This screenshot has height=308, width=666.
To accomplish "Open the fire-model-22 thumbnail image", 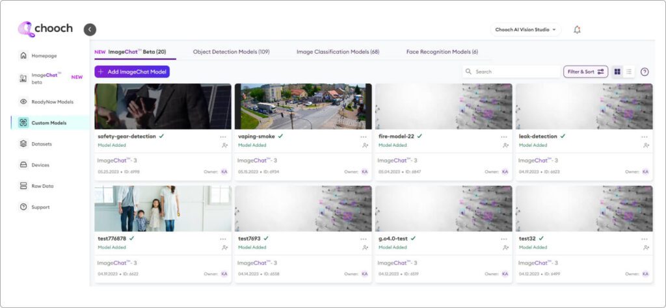I will (444, 107).
